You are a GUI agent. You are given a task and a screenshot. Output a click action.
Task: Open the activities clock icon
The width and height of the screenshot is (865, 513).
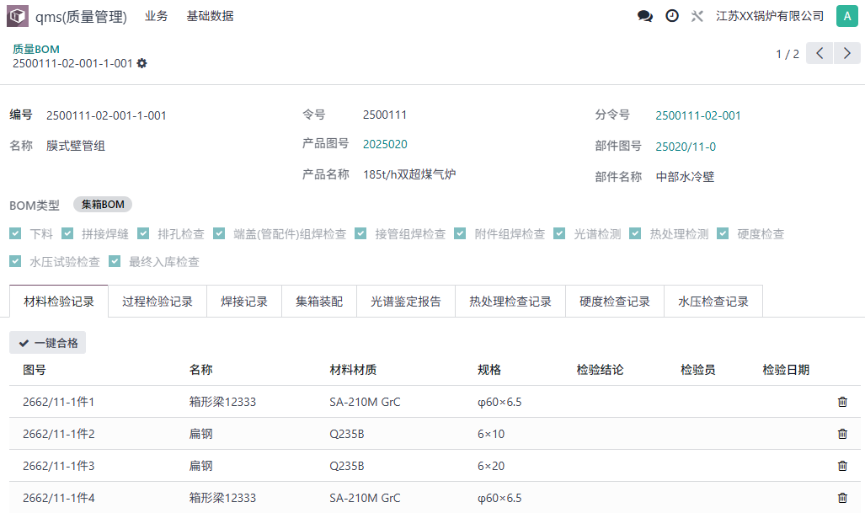[x=672, y=16]
